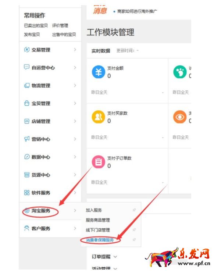214x271 pixels.
Task: Click the 宝贝管理 bag icon
Action: pos(26,103)
